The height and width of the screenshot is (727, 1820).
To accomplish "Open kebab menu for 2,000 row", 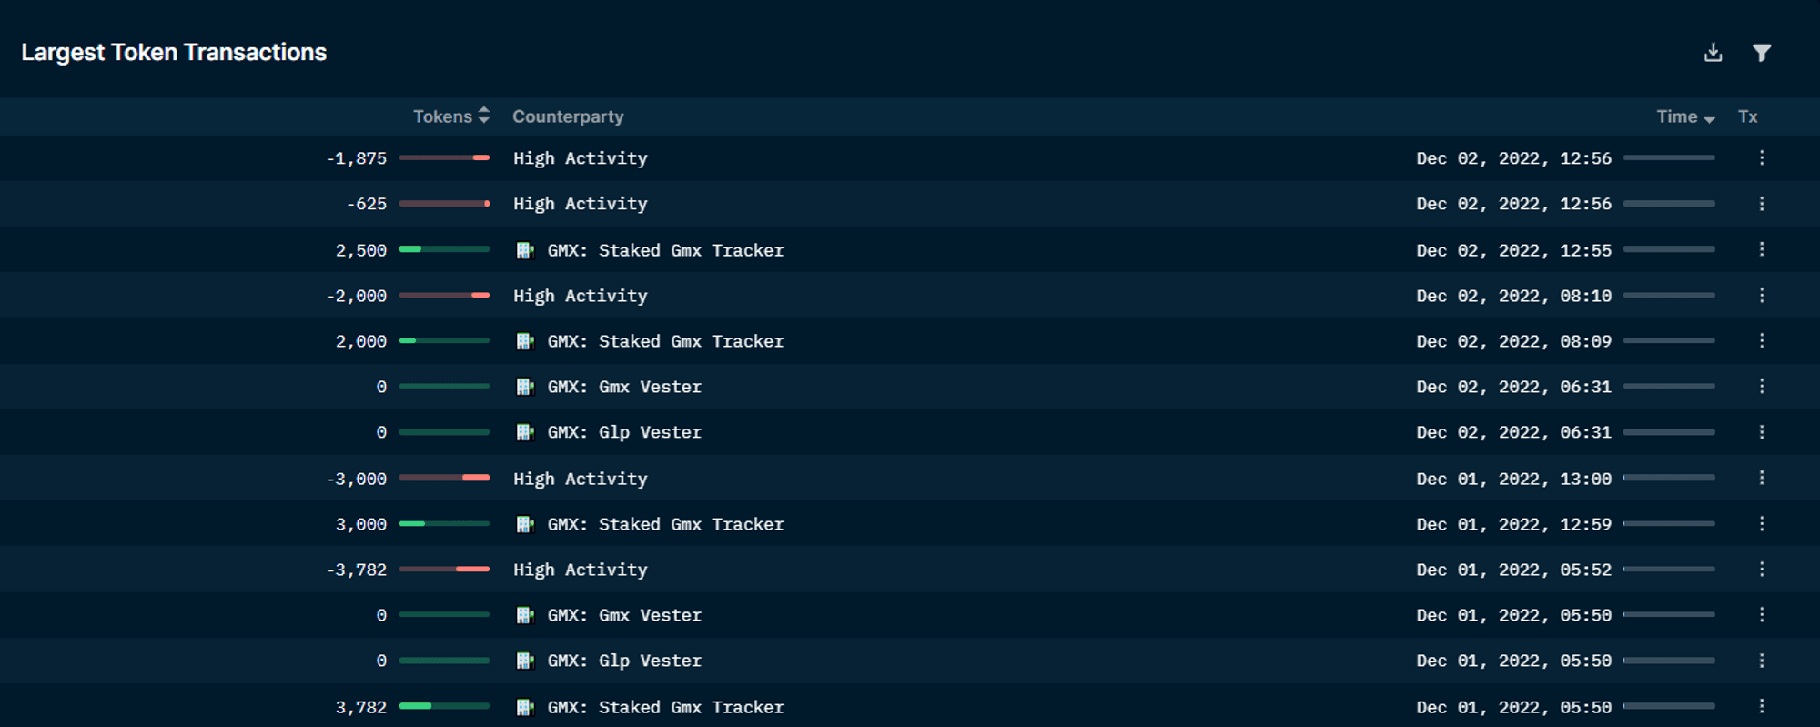I will (x=1762, y=340).
